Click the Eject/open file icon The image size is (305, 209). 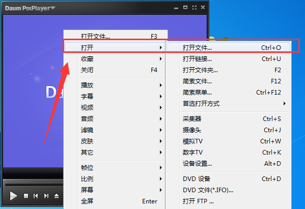(x=57, y=196)
